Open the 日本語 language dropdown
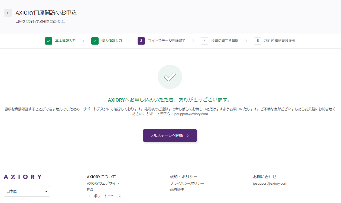Viewport: 341px width, 203px height. click(27, 191)
